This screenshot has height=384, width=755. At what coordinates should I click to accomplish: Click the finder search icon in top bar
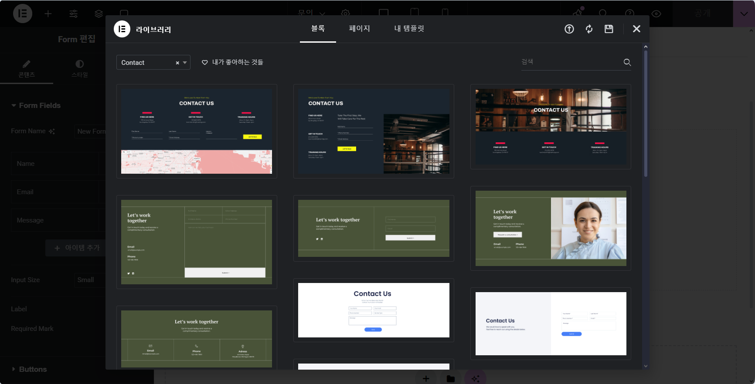click(x=603, y=13)
